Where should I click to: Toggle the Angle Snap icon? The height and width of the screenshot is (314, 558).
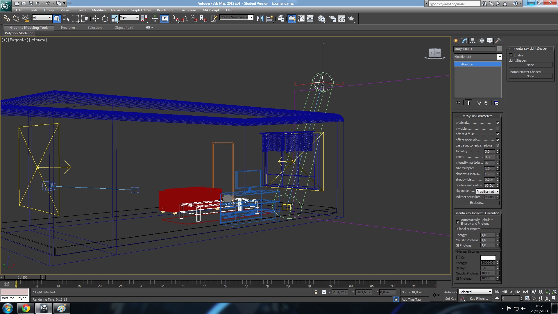[x=185, y=19]
